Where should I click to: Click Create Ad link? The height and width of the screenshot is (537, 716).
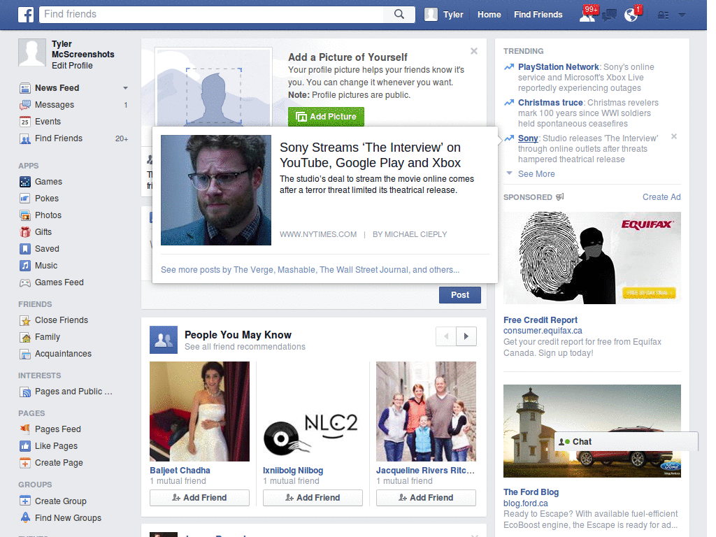[661, 197]
